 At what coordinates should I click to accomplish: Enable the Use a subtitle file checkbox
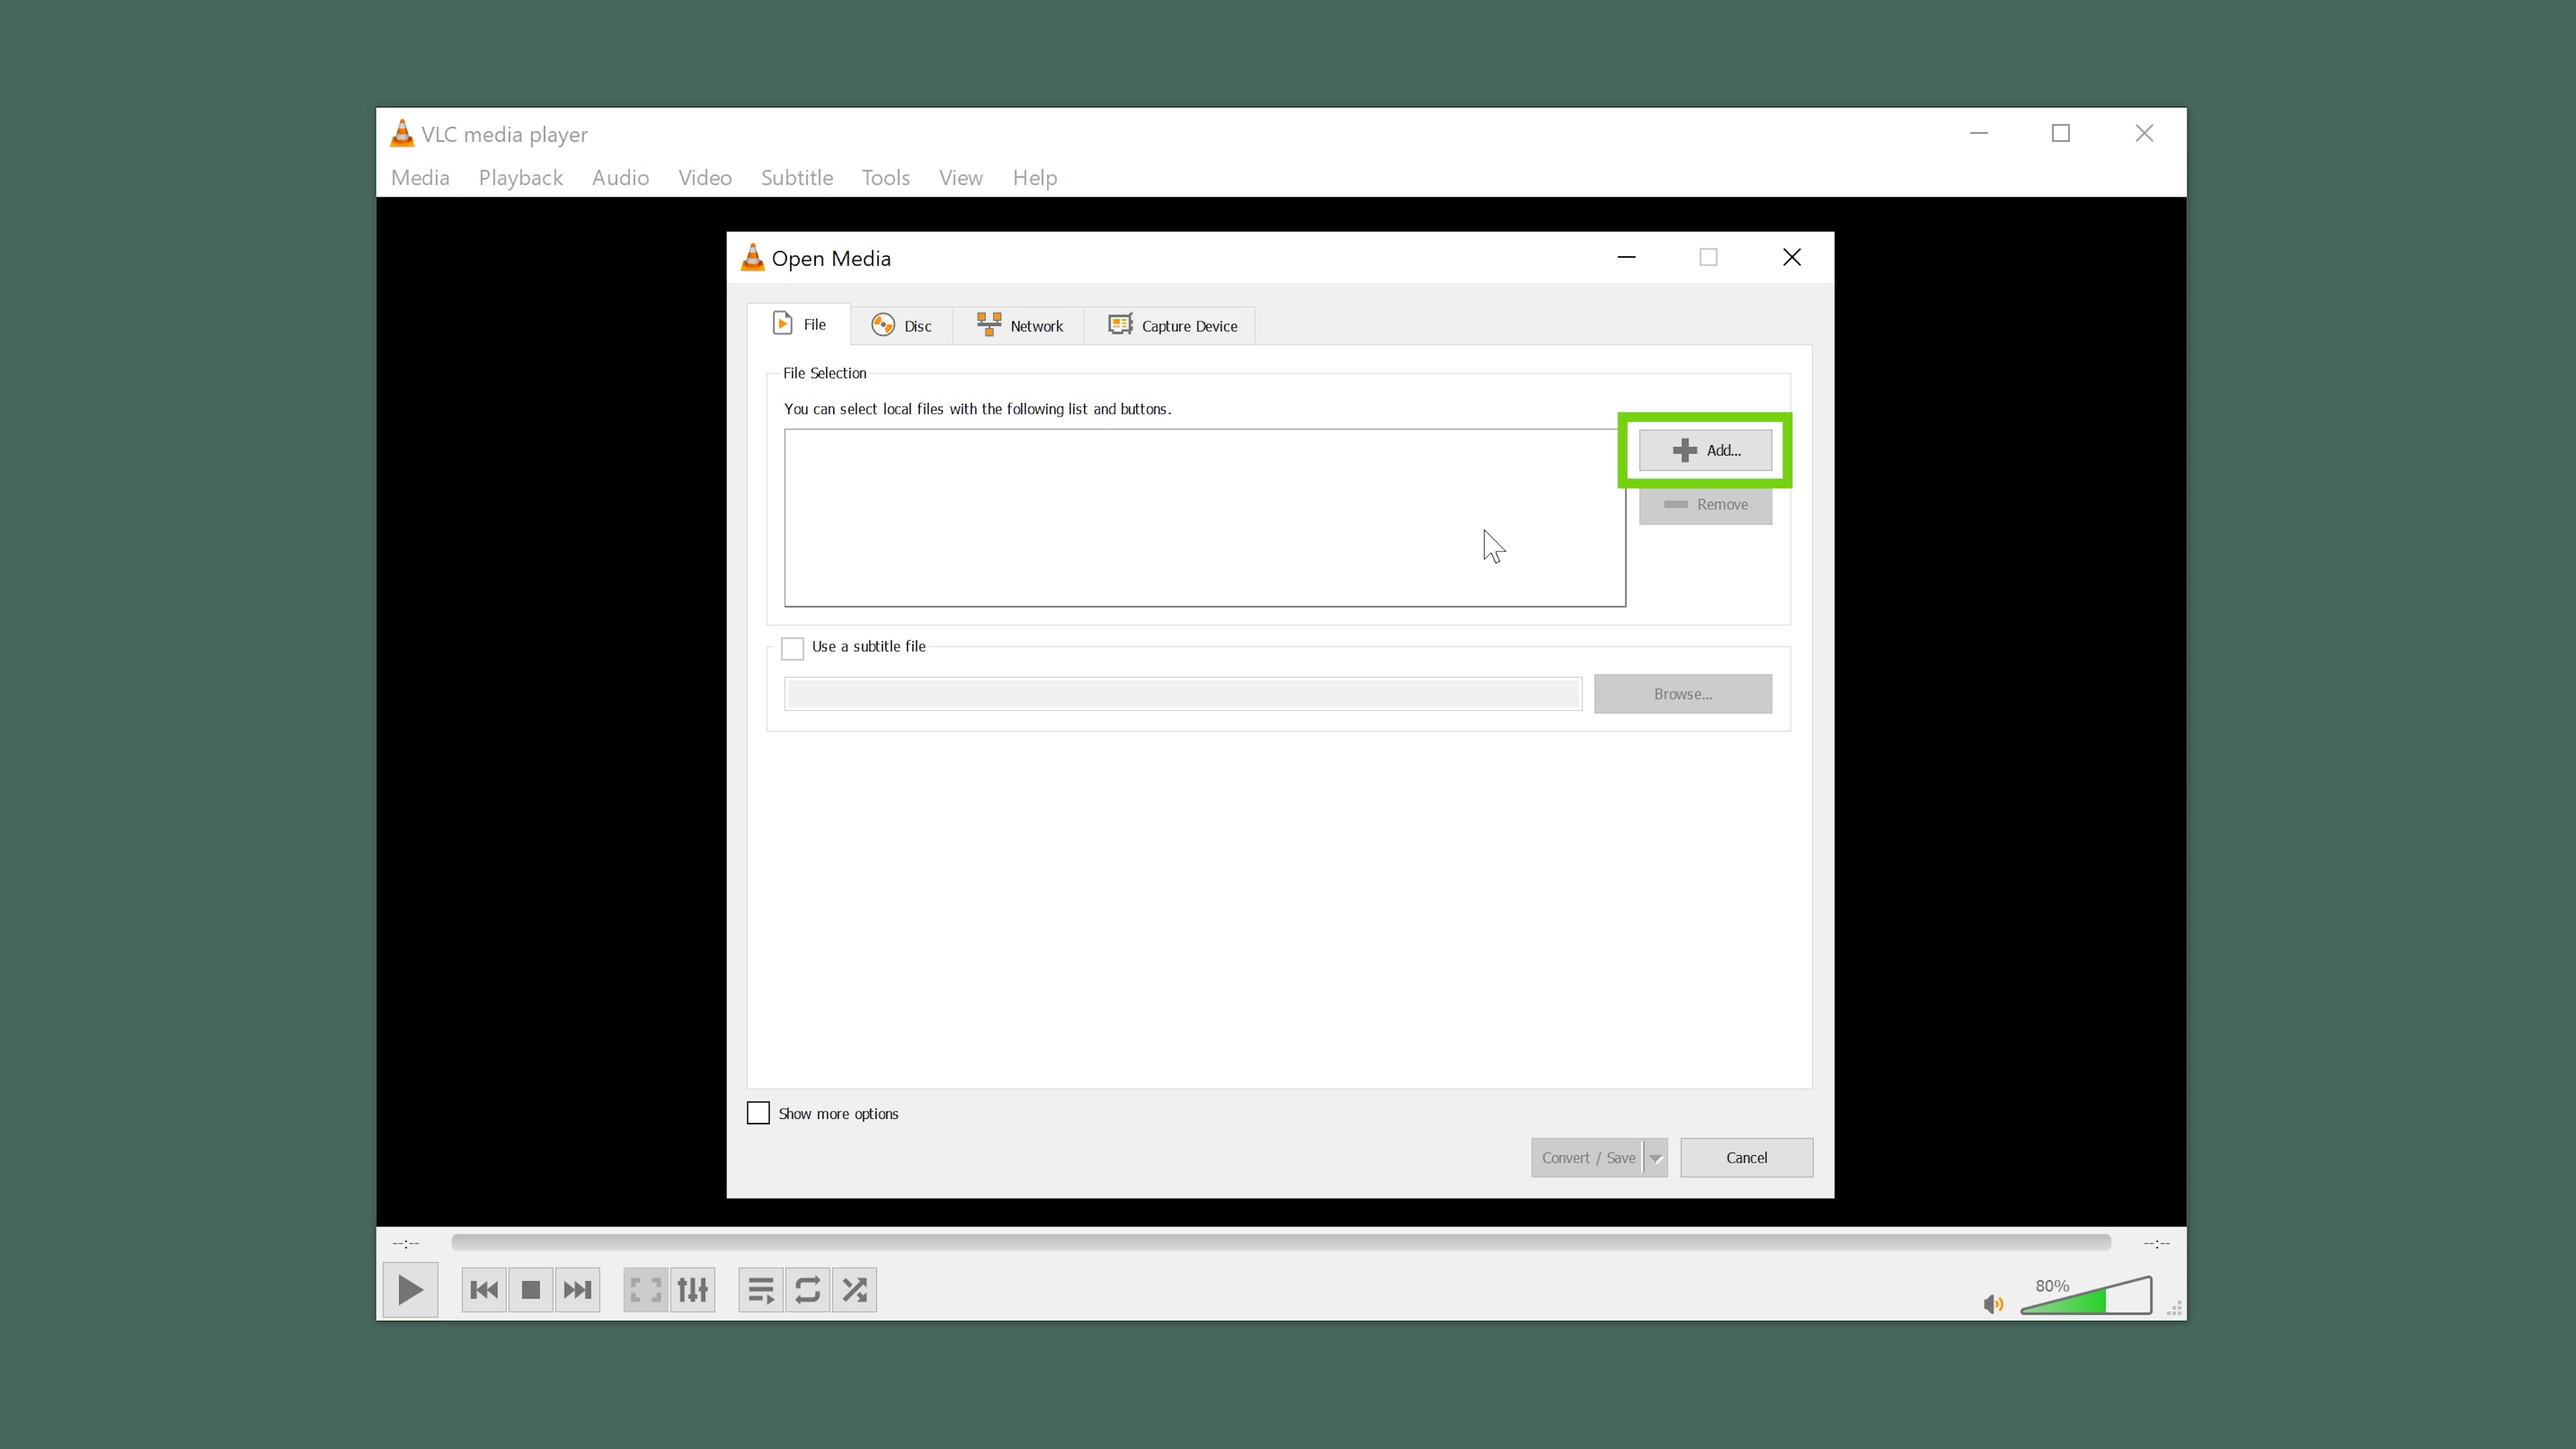tap(792, 648)
